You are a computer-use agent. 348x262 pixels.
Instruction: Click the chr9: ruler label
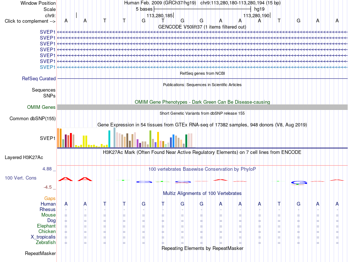[50, 15]
